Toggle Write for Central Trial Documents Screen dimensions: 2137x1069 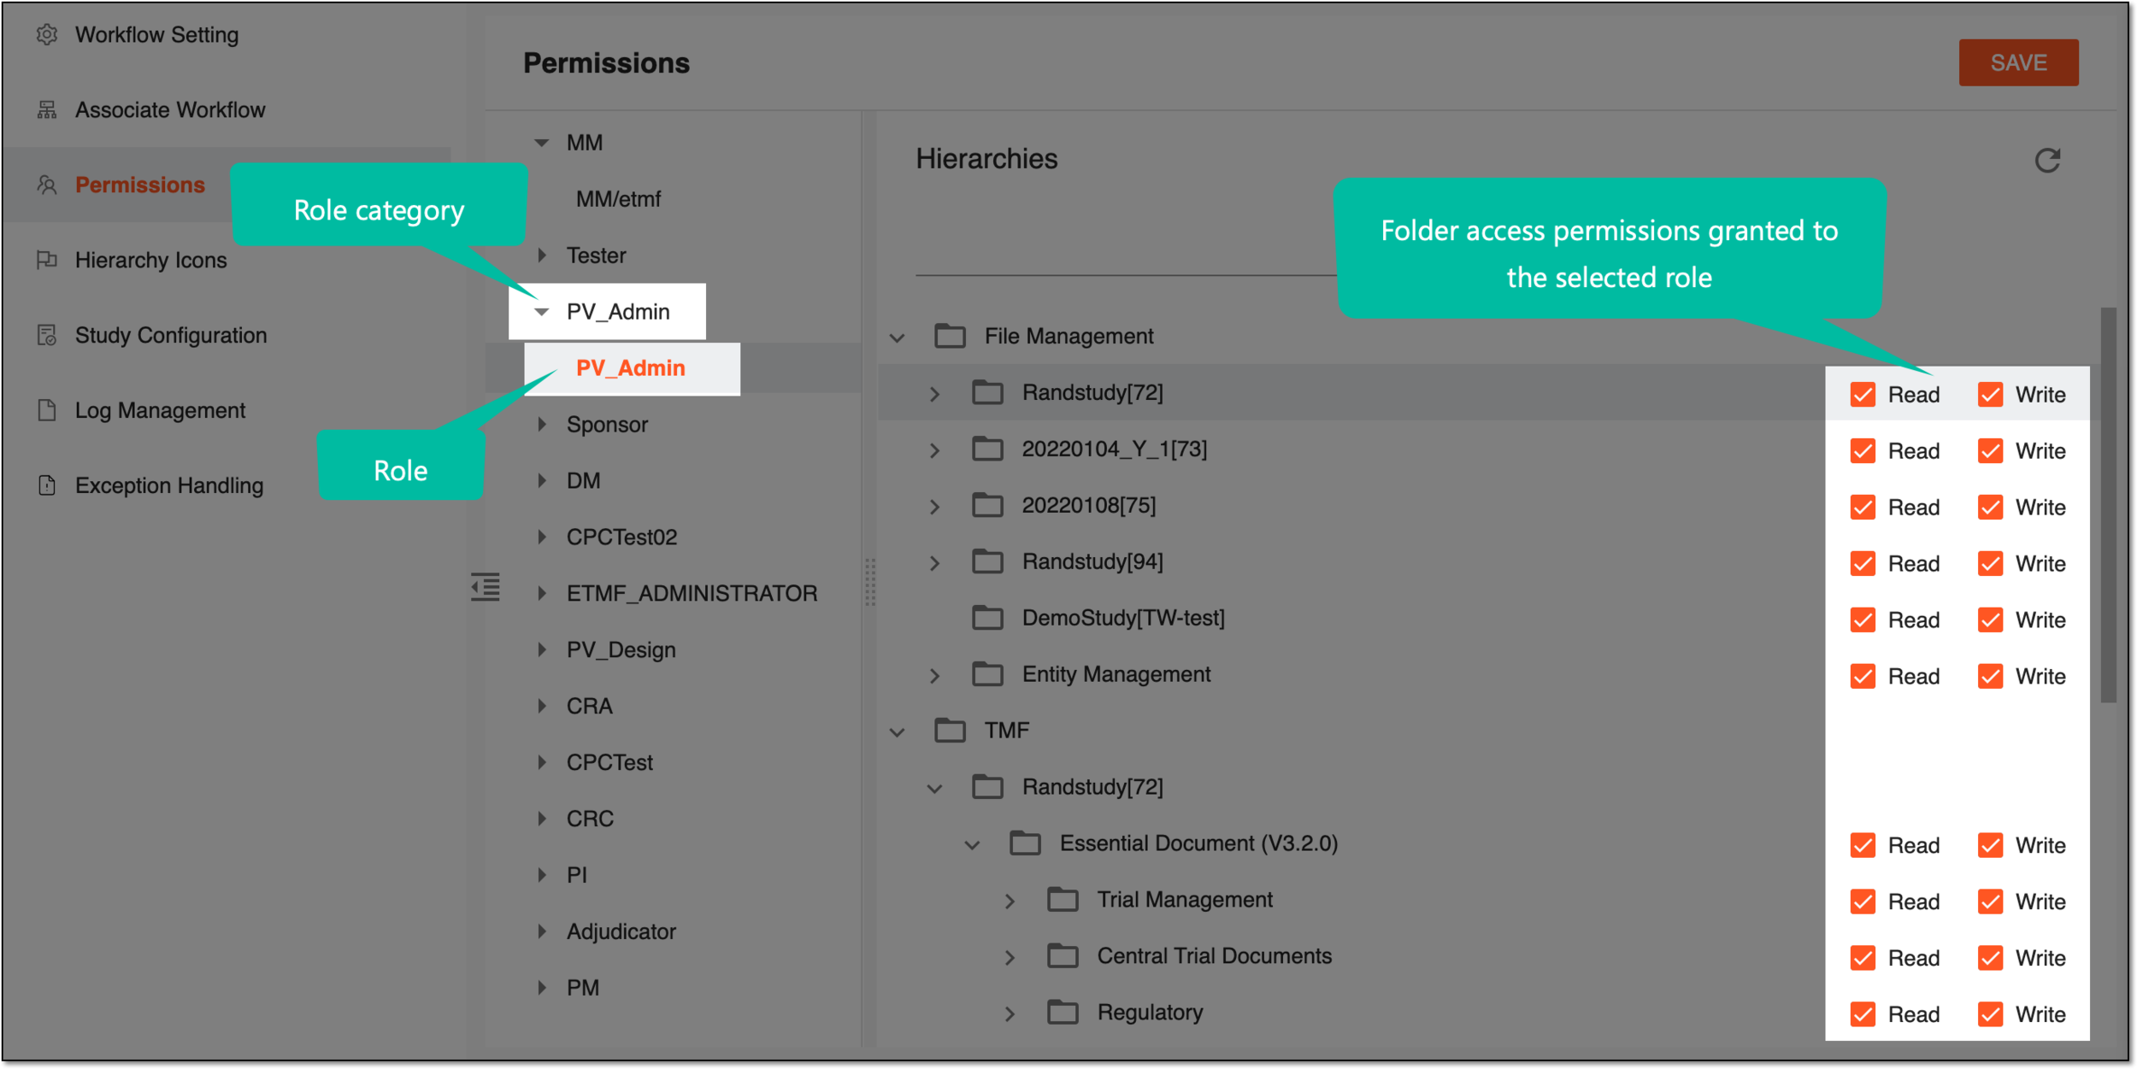tap(1990, 959)
